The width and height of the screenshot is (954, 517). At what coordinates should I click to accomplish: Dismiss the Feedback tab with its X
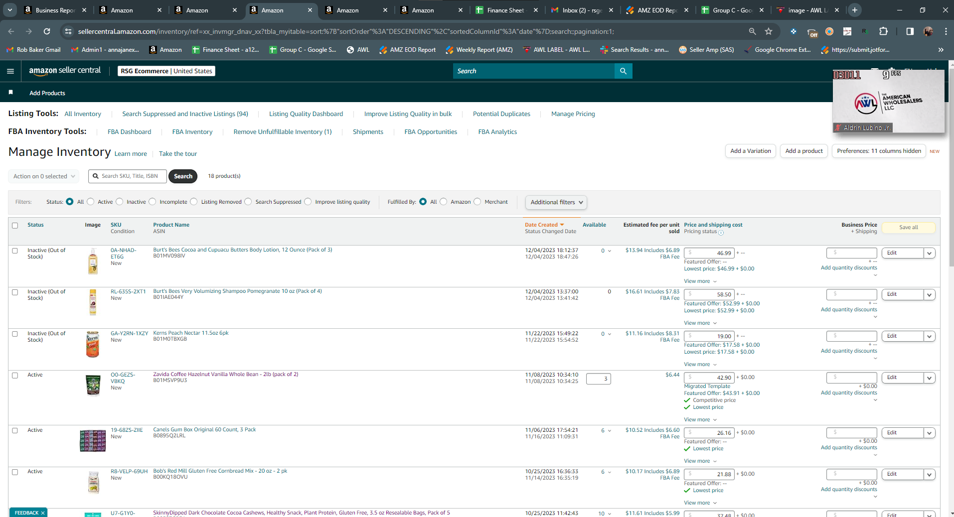click(x=43, y=513)
